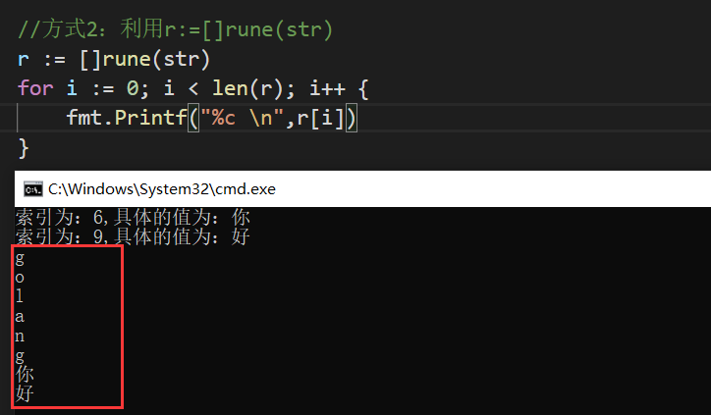Click the []rune(str) conversion expression
The image size is (711, 415).
144,59
